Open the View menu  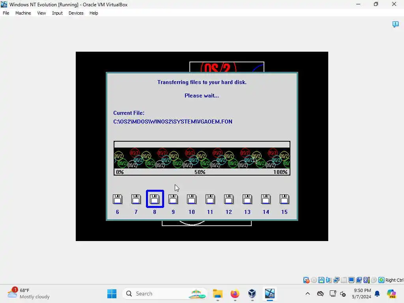(x=41, y=13)
